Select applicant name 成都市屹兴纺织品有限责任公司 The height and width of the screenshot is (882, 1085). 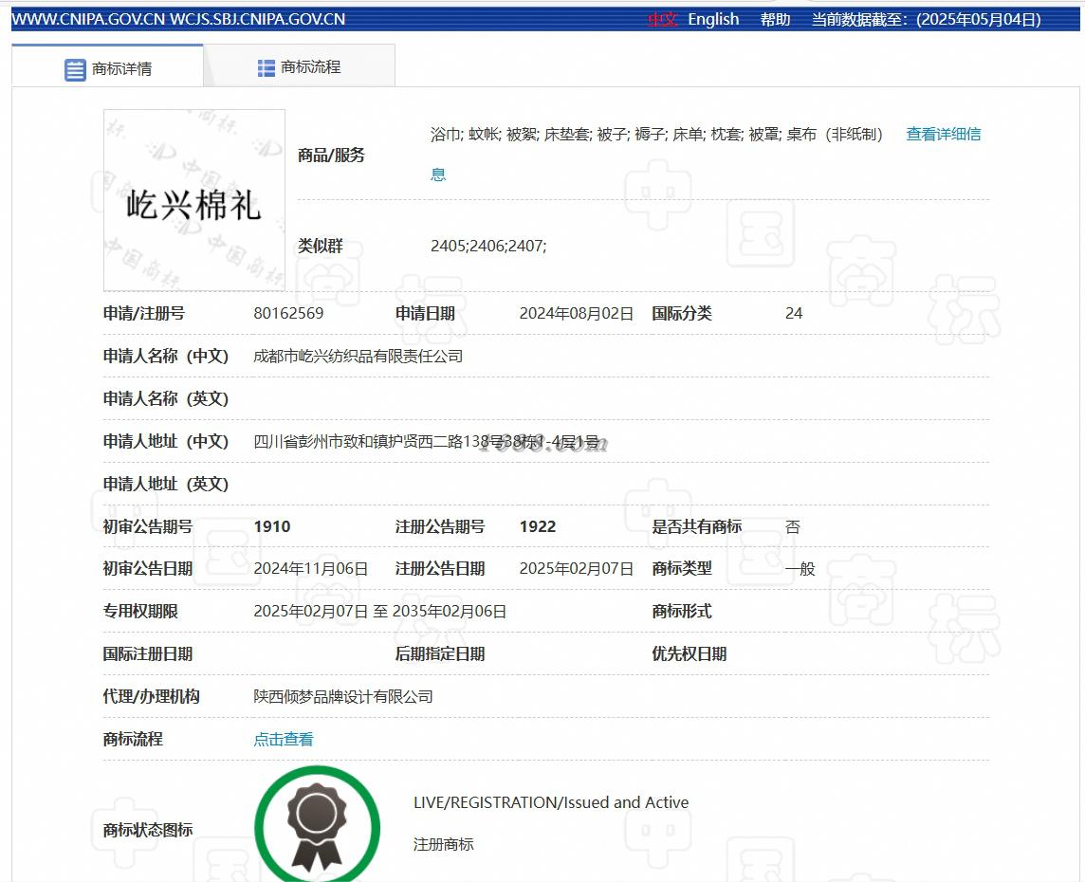[x=358, y=357]
